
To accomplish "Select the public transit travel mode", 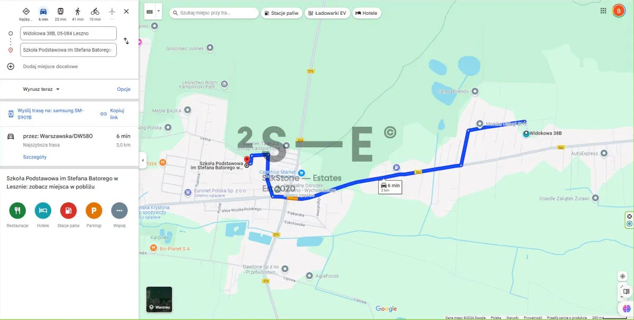I will click(61, 13).
